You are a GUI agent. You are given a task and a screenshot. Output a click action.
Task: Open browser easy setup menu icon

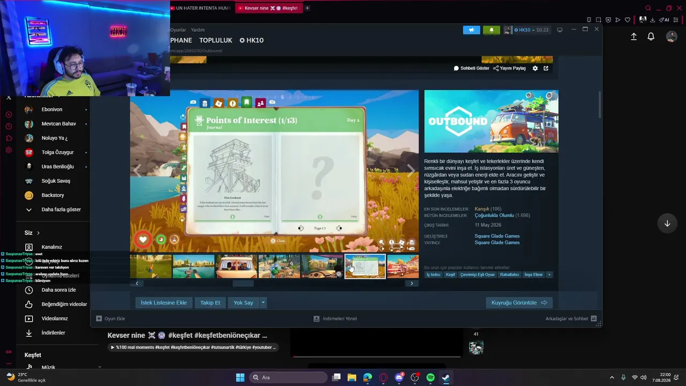tap(677, 20)
